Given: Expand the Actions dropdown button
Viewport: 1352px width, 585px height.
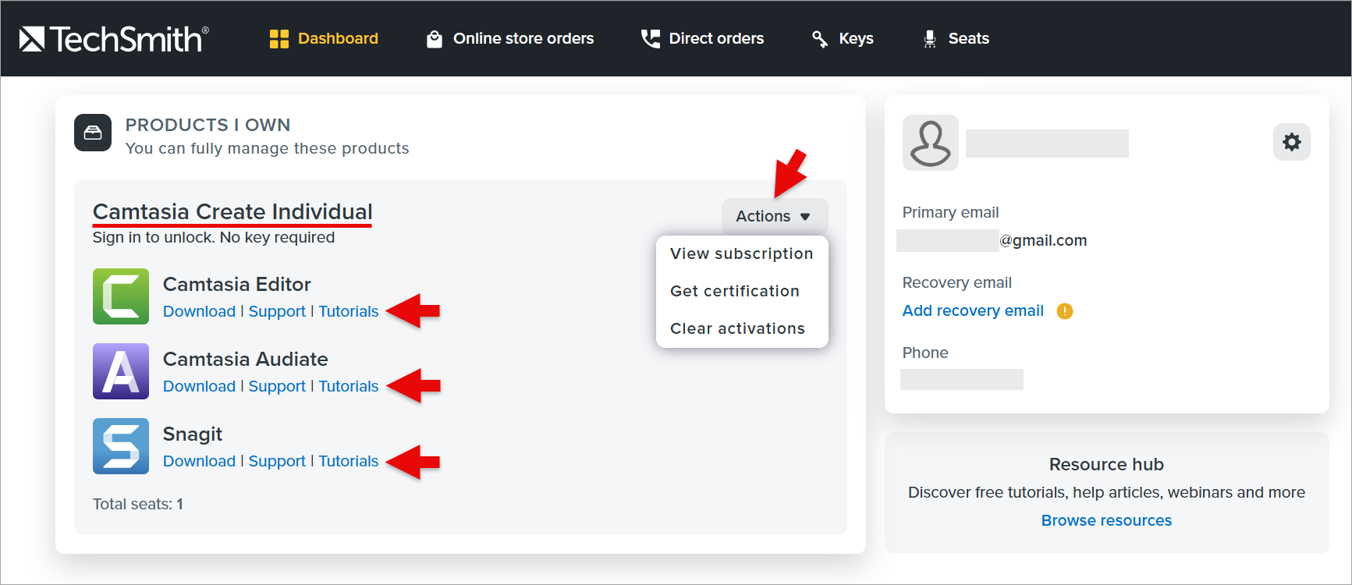Looking at the screenshot, I should coord(775,216).
